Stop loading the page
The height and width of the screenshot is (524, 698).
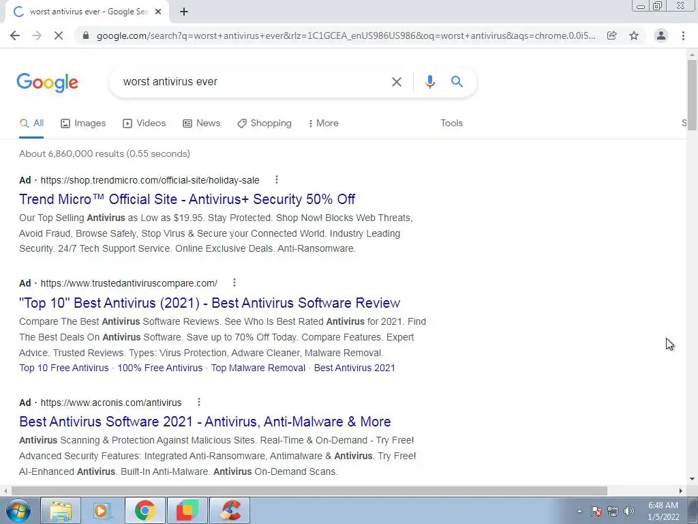click(x=59, y=35)
